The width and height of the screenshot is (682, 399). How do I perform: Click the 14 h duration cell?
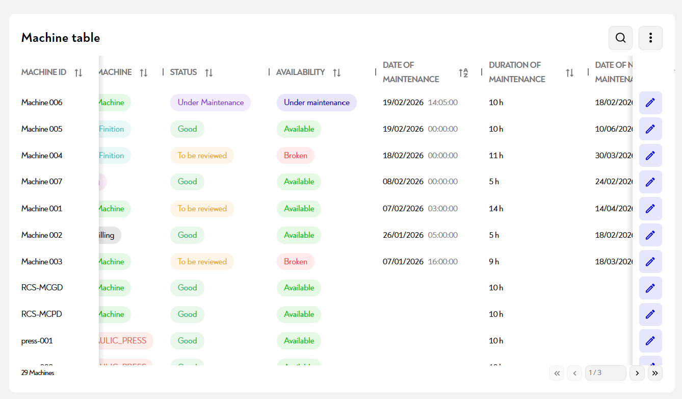tap(496, 209)
